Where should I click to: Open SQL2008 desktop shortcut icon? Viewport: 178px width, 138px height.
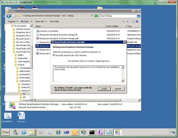[8, 118]
